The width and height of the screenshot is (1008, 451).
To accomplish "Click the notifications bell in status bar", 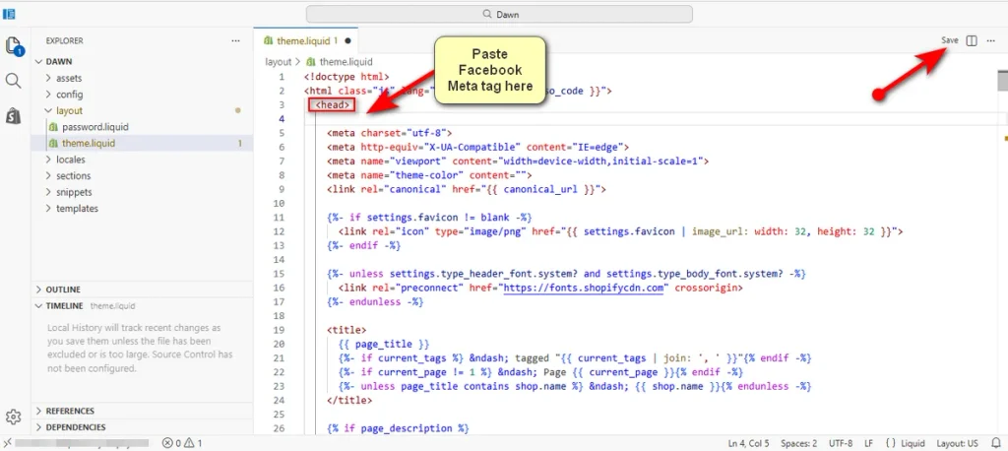I will [x=996, y=443].
